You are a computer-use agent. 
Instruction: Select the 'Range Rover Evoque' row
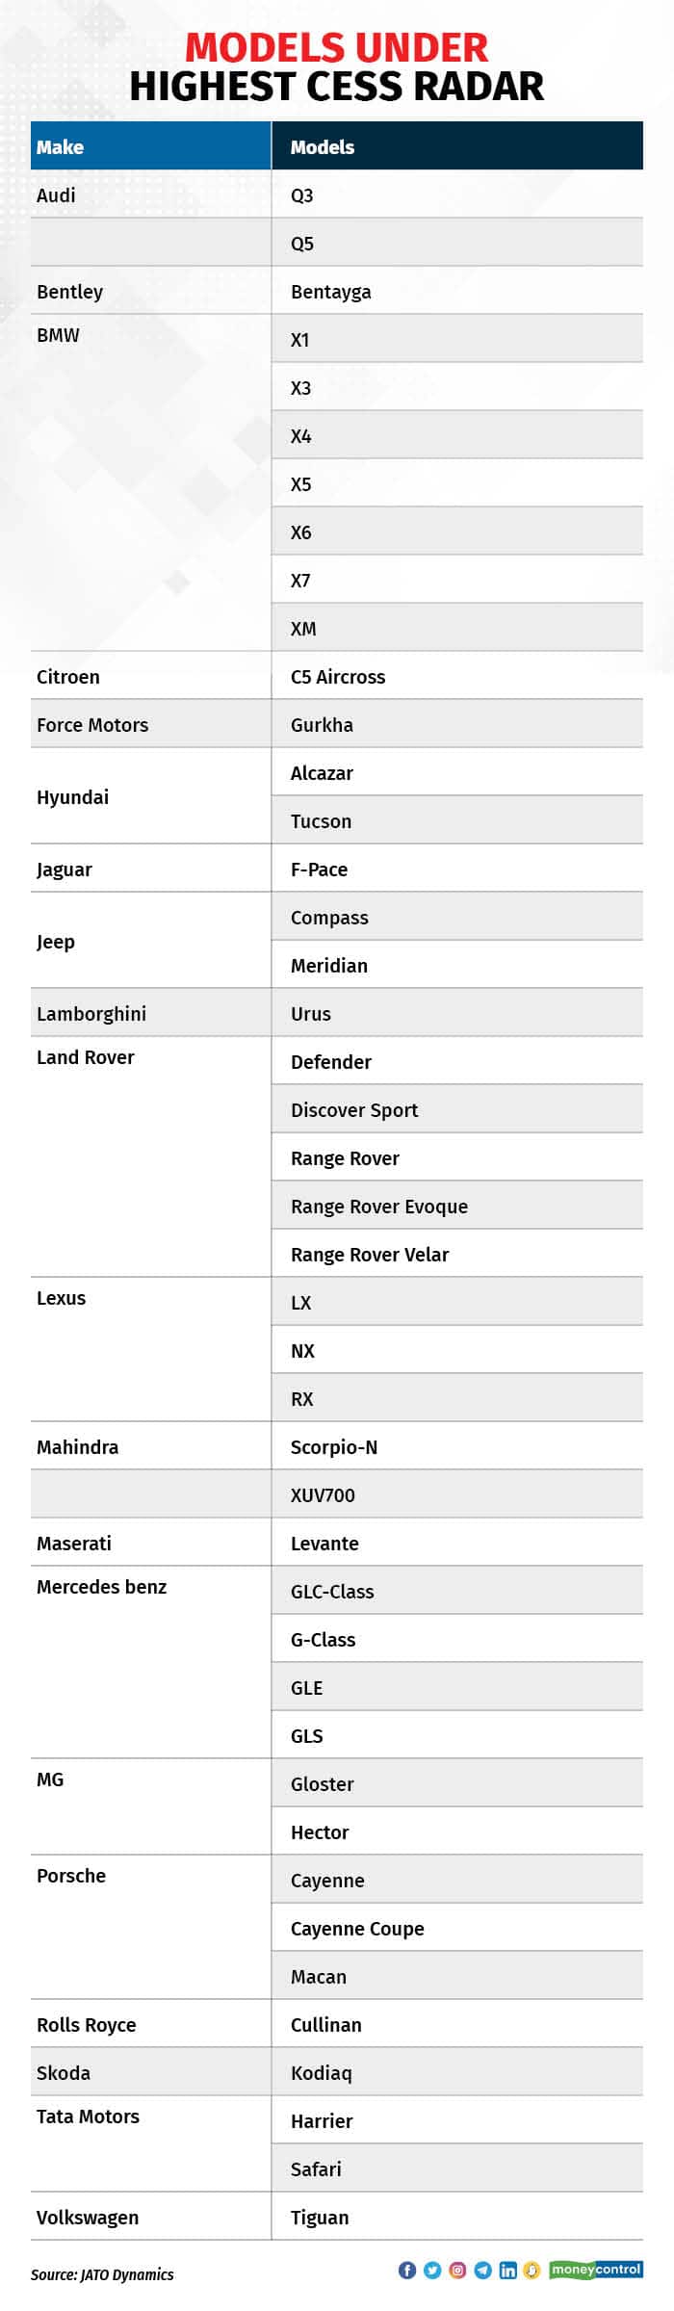[x=379, y=1207]
